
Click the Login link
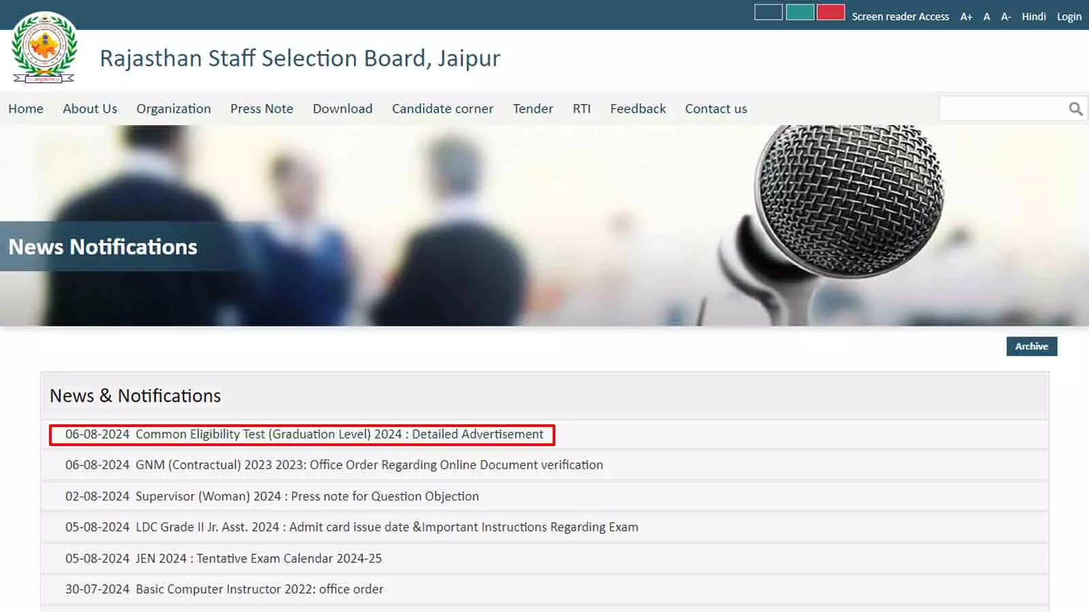[x=1069, y=16]
